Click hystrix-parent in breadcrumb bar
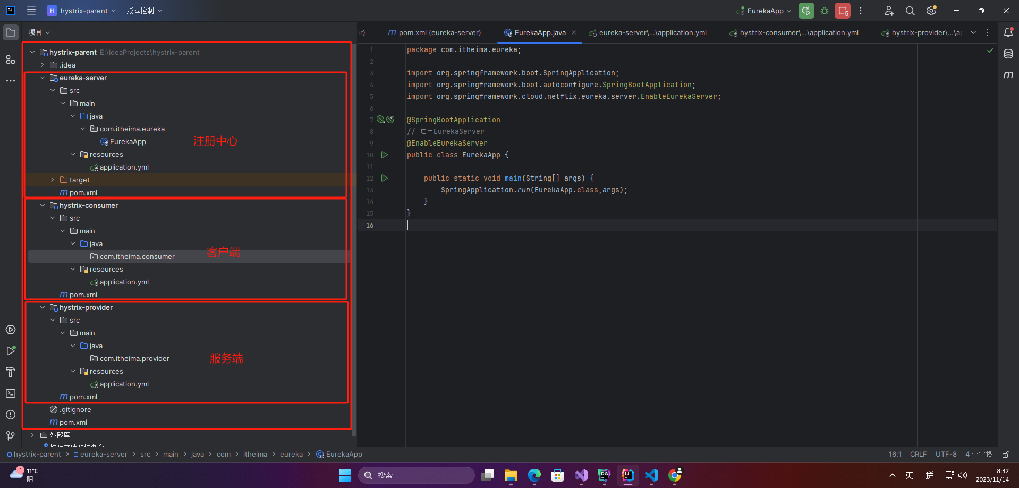The height and width of the screenshot is (488, 1019). tap(34, 455)
